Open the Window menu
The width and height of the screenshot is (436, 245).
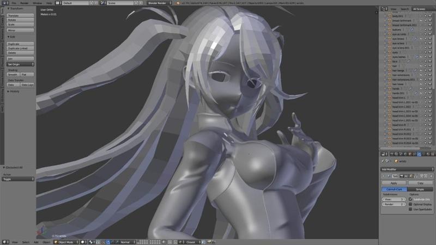[38, 3]
